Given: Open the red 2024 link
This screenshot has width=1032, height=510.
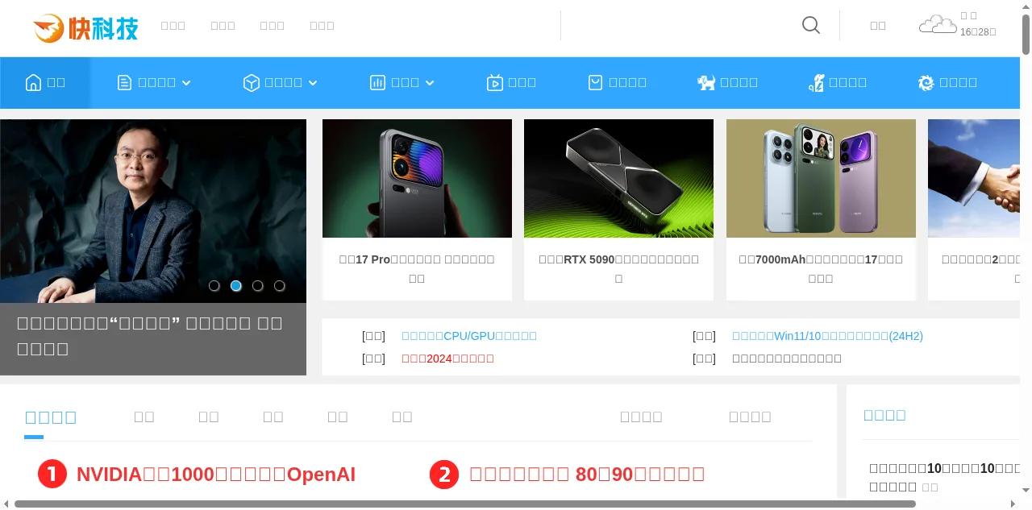Looking at the screenshot, I should coord(447,359).
